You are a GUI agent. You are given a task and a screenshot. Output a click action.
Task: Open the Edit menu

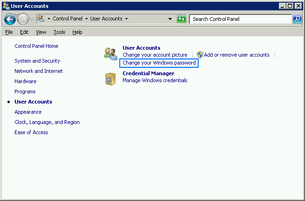[x=24, y=32]
